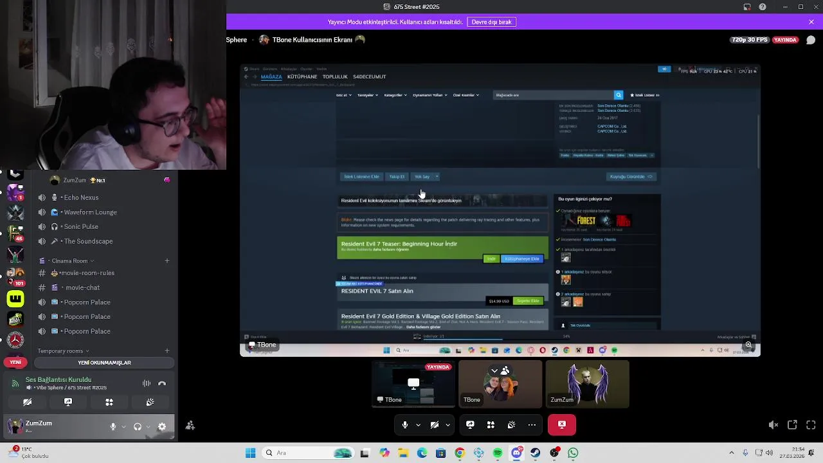Open the yellow W server icon
This screenshot has width=823, height=463.
click(x=15, y=298)
